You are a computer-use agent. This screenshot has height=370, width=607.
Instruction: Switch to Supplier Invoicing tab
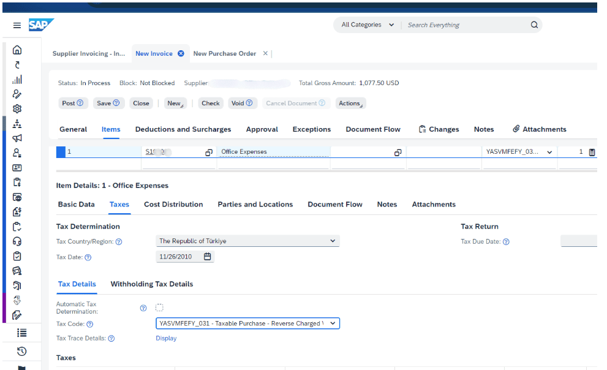point(89,53)
